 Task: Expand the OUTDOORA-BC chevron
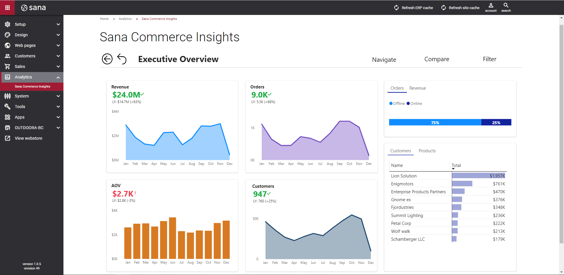point(58,128)
